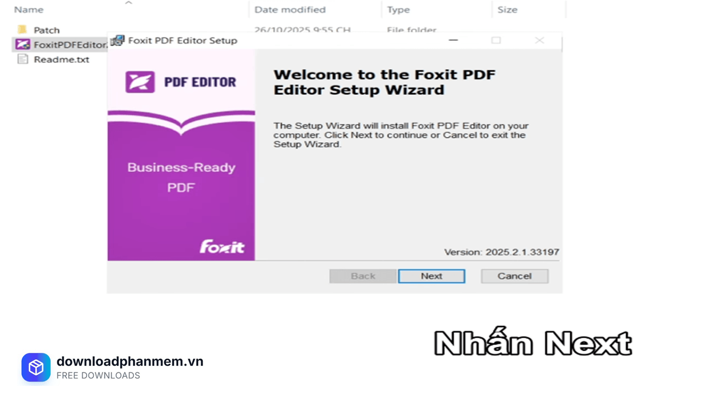Click the Patch folder icon

[22, 30]
